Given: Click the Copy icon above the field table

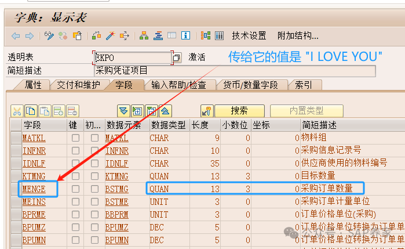Looking at the screenshot, I should click(x=31, y=111).
